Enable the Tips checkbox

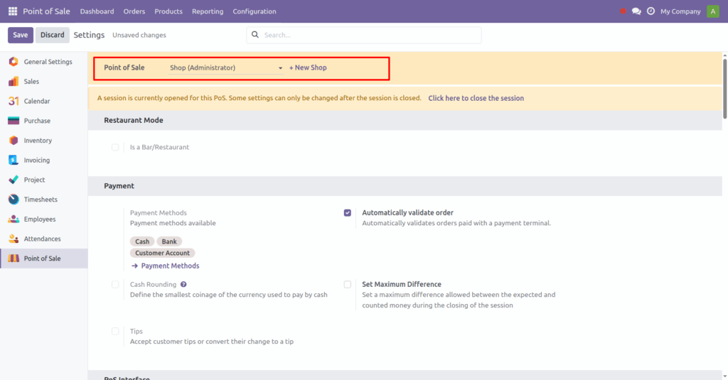point(115,331)
